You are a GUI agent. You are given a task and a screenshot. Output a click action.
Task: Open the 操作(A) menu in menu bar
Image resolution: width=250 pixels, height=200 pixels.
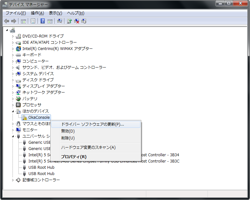pos(37,13)
